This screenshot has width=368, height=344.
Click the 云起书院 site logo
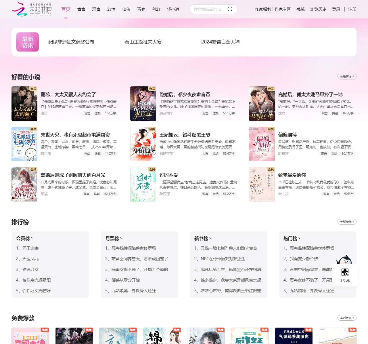[32, 9]
